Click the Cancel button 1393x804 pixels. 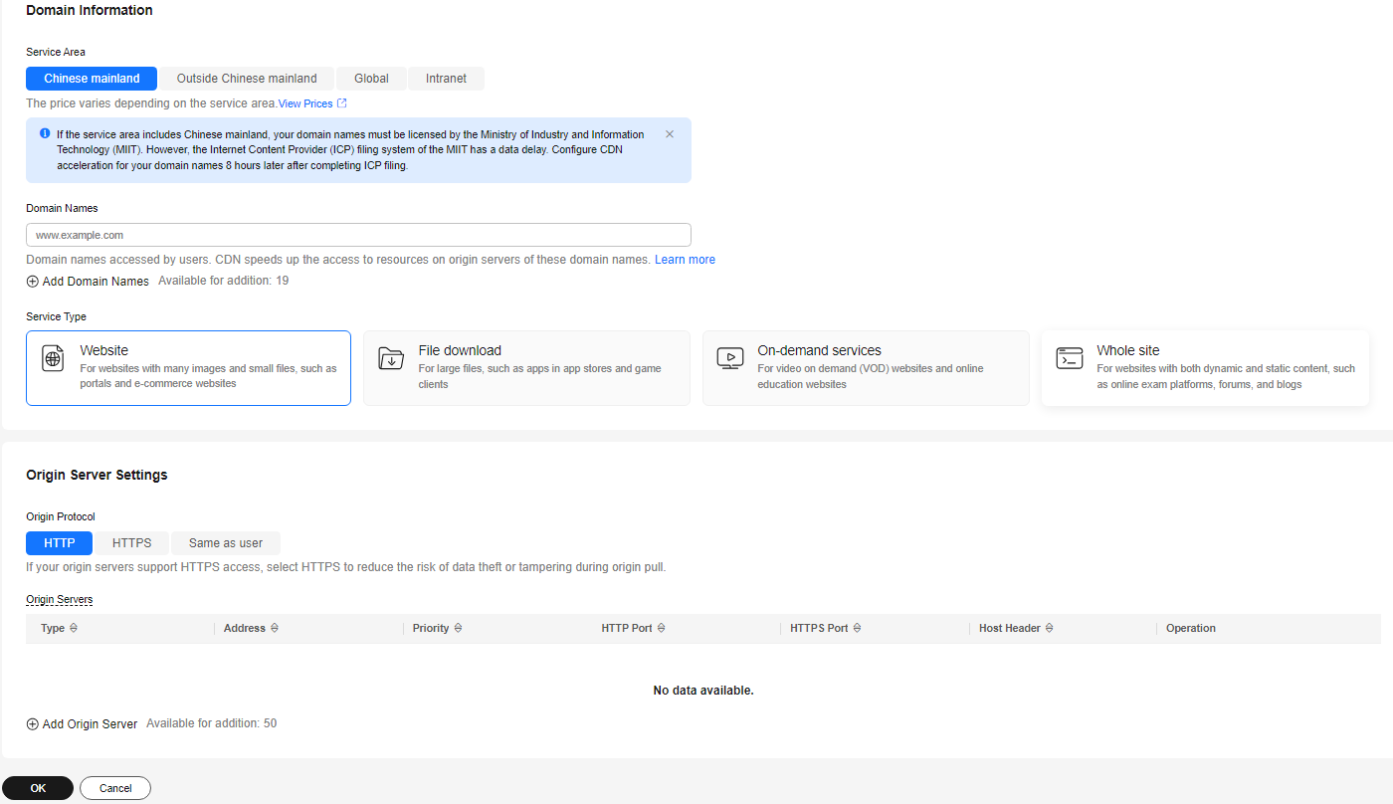click(115, 788)
